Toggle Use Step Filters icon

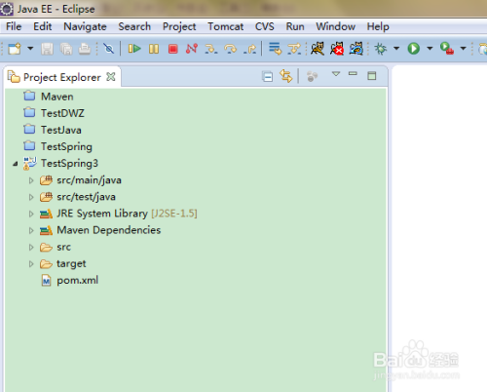[x=294, y=49]
